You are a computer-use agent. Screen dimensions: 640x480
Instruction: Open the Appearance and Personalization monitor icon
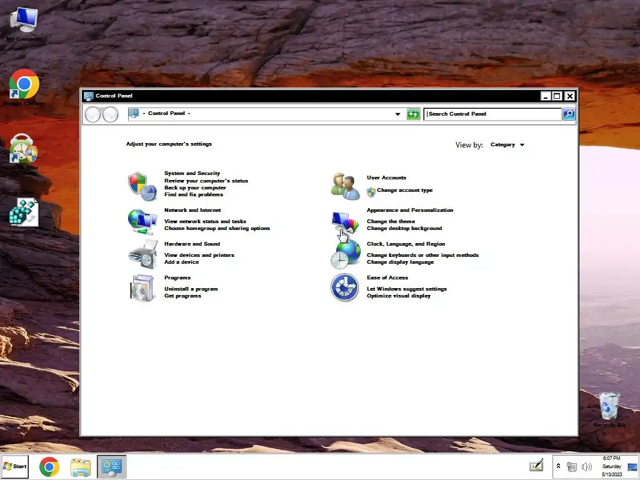pos(345,222)
